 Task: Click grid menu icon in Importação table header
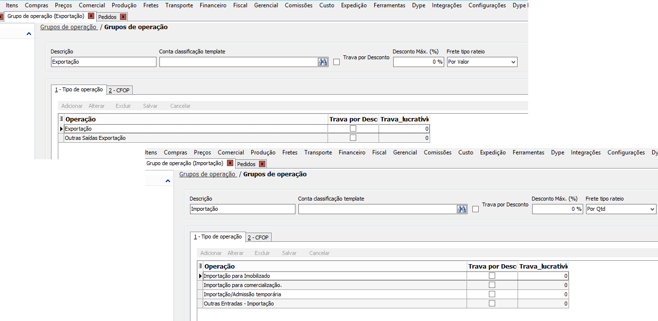point(200,266)
